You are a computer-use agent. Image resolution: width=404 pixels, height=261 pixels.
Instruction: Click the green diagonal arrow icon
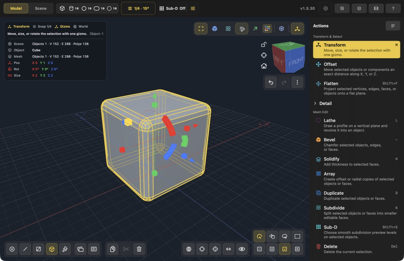tap(255, 29)
